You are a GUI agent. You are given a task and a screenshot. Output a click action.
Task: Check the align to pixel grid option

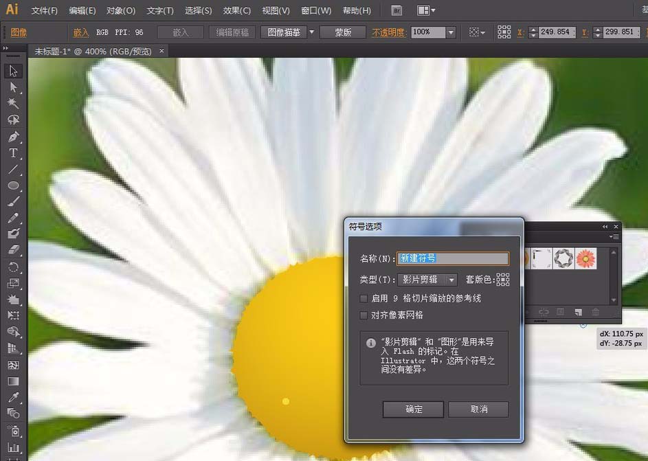tap(364, 315)
